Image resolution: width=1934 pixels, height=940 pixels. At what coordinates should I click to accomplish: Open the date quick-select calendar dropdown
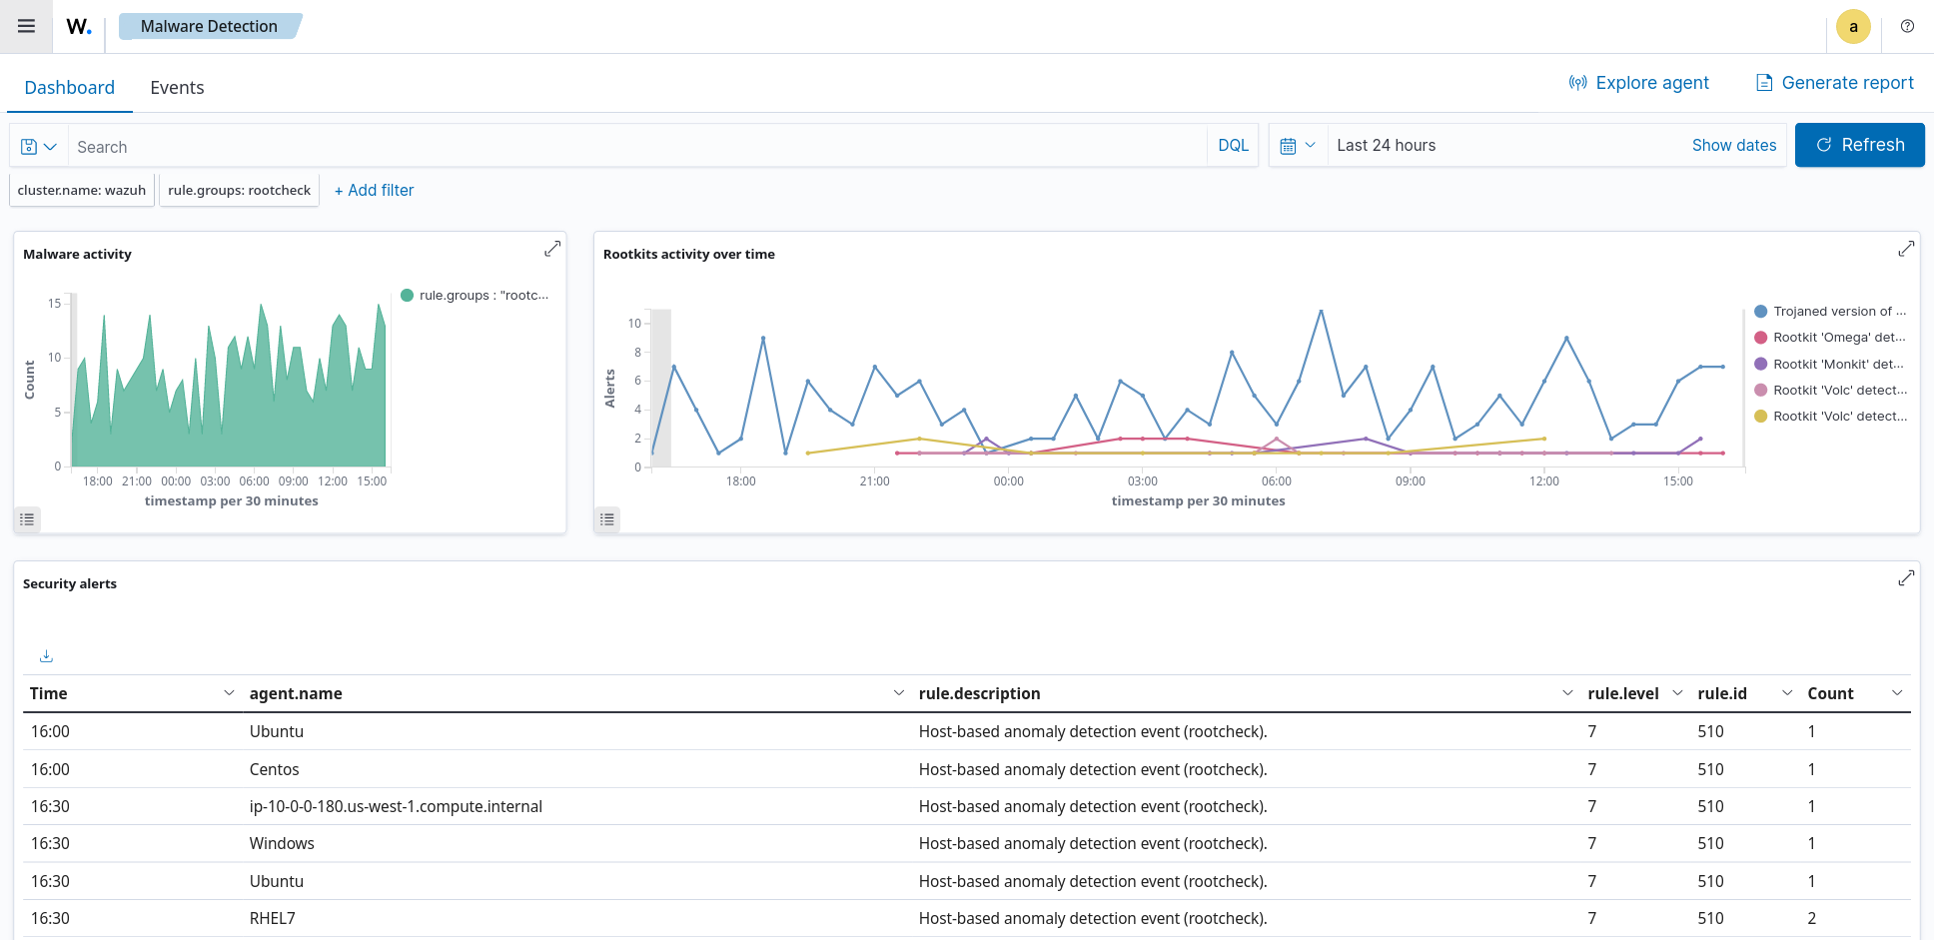pyautogui.click(x=1298, y=146)
